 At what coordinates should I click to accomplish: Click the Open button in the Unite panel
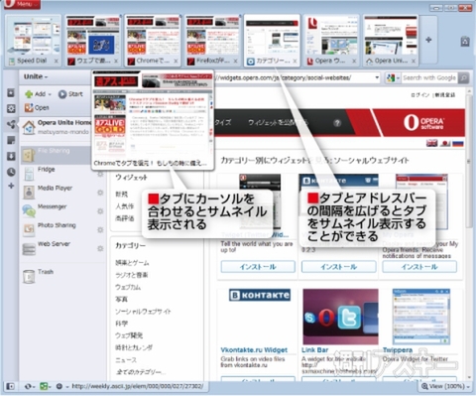pos(37,108)
